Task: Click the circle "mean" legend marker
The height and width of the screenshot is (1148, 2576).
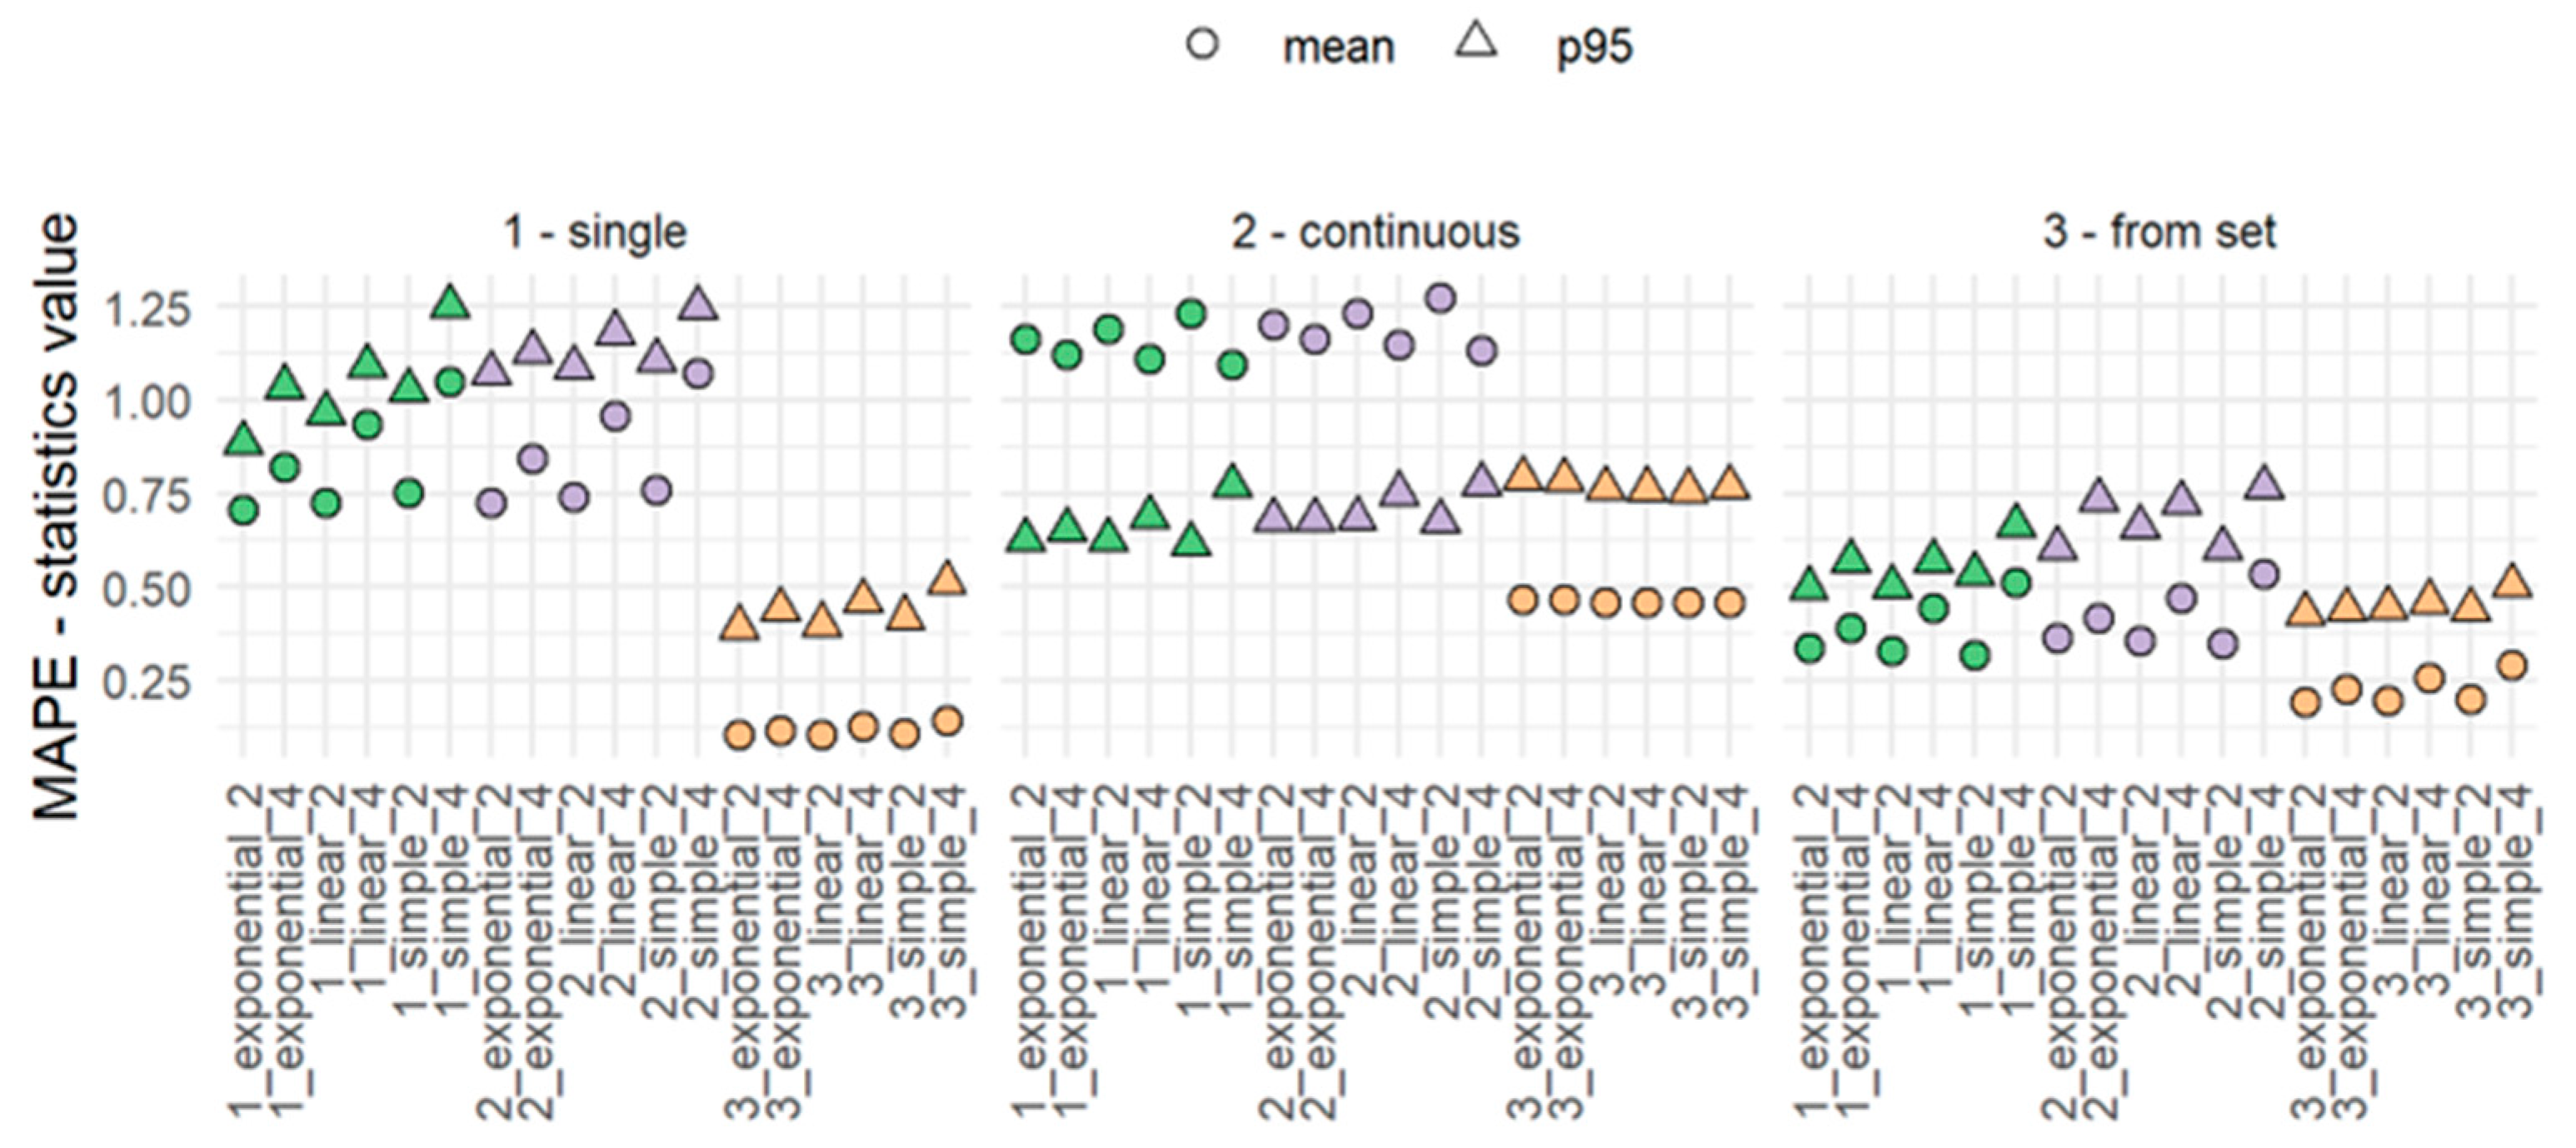Action: tap(1203, 45)
